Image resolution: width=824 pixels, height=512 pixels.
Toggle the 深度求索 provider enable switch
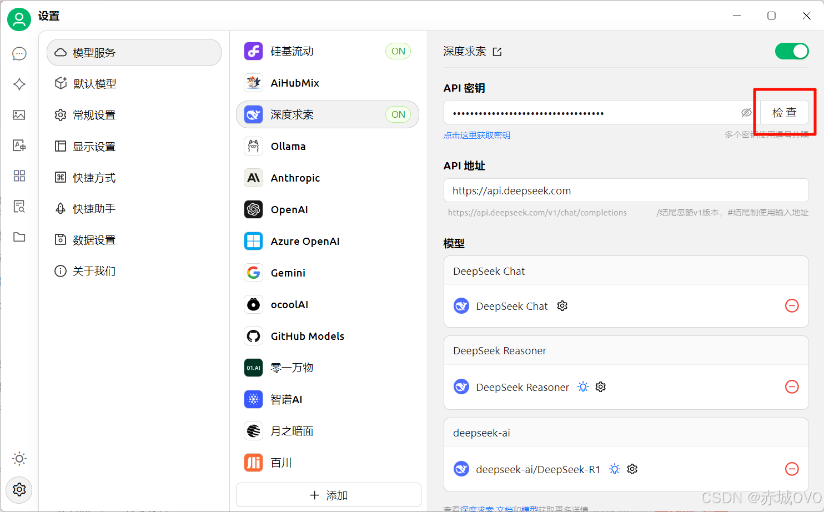(x=792, y=51)
